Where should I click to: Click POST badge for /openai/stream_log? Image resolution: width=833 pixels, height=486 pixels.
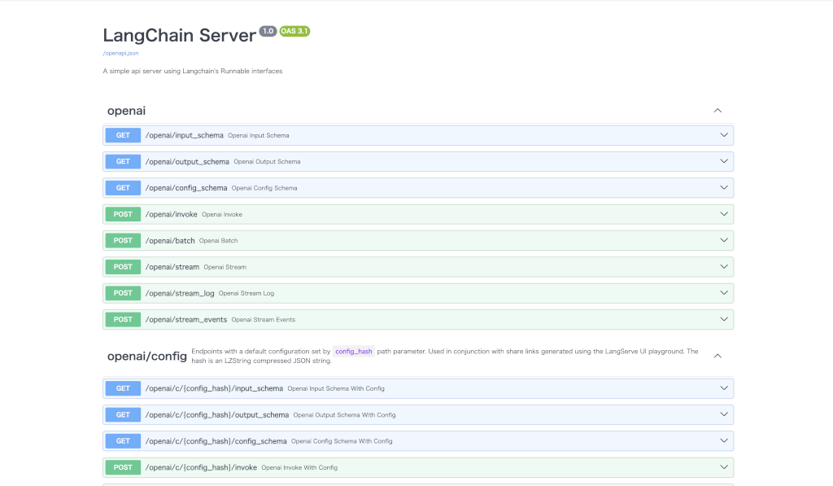123,293
